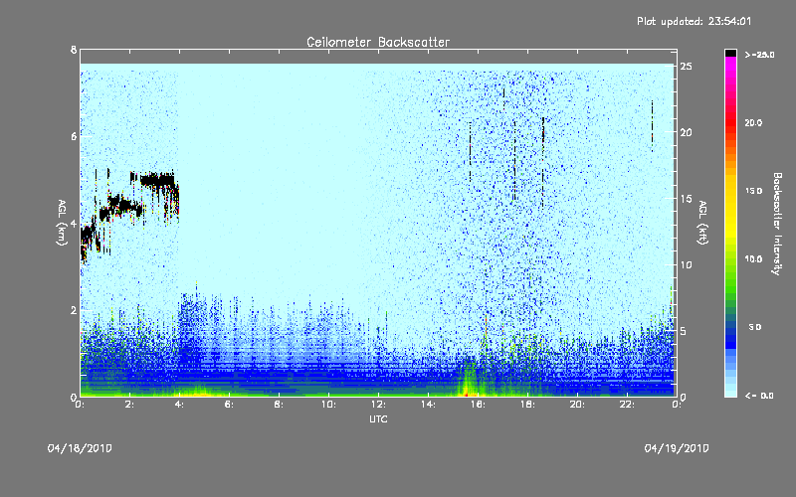Click the black top swatch of colorbar

point(730,53)
